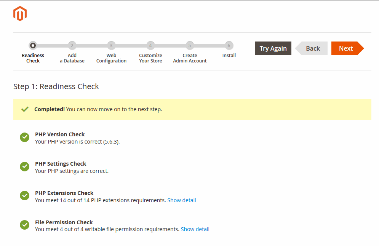Click the checkmark in the Completed banner

[x=25, y=109]
